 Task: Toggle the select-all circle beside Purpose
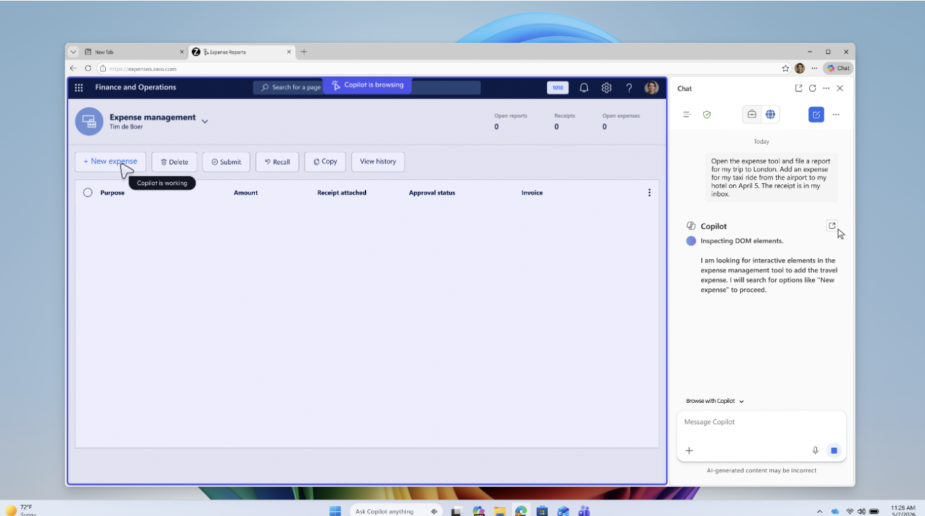click(88, 193)
